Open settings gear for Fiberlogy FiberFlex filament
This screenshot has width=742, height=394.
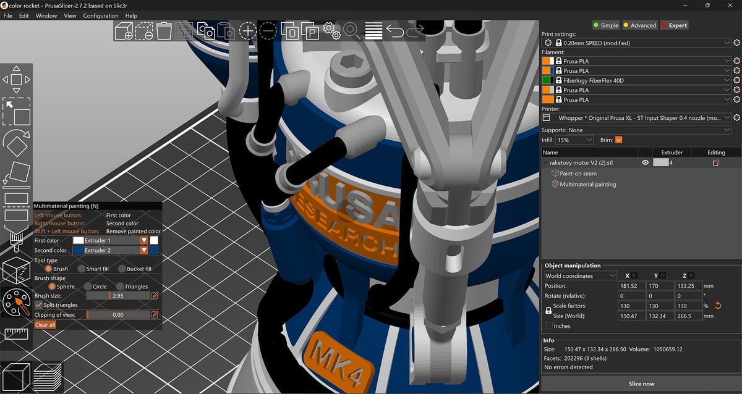[736, 80]
